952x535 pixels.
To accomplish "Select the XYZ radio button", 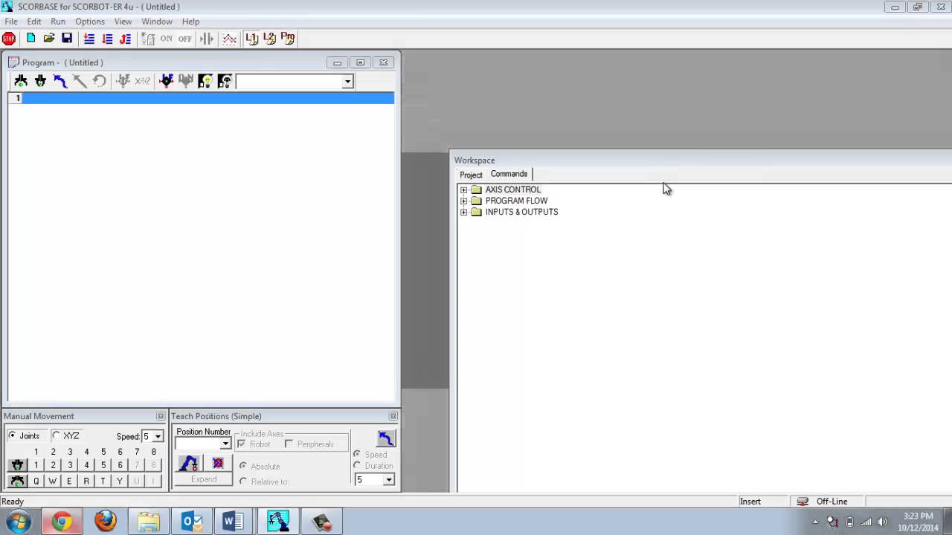I will 56,435.
